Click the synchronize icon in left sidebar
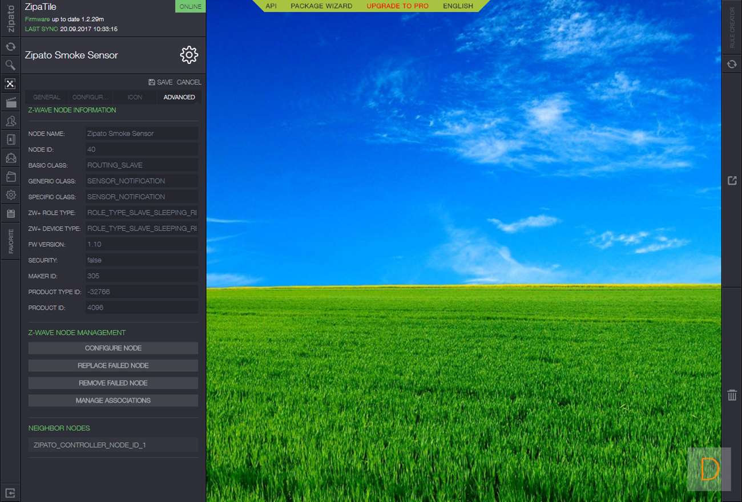 [10, 47]
